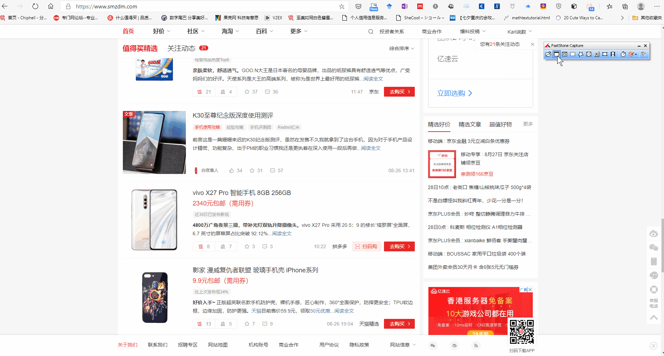Click FastStone delay timer stopwatch icon
Image resolution: width=664 pixels, height=356 pixels.
click(x=623, y=54)
